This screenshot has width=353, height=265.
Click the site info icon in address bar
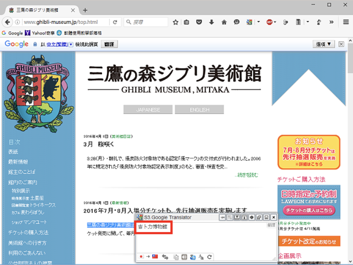point(17,22)
